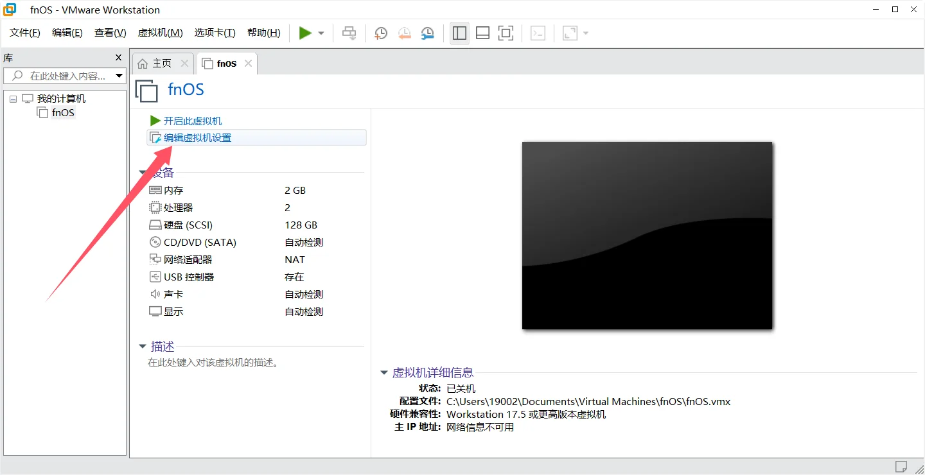The width and height of the screenshot is (925, 475).
Task: Collapse the 描述 section
Action: tap(143, 347)
